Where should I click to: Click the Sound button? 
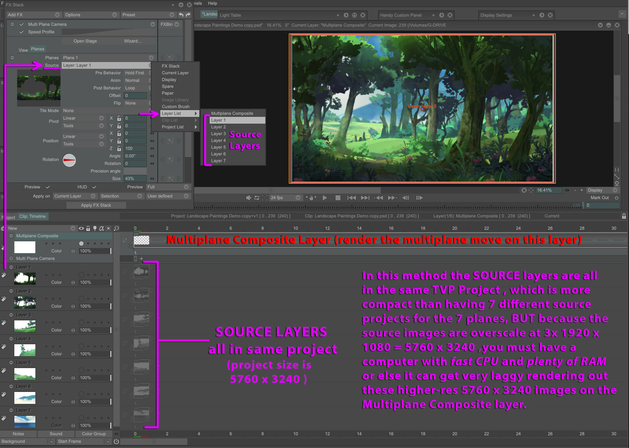pos(56,434)
